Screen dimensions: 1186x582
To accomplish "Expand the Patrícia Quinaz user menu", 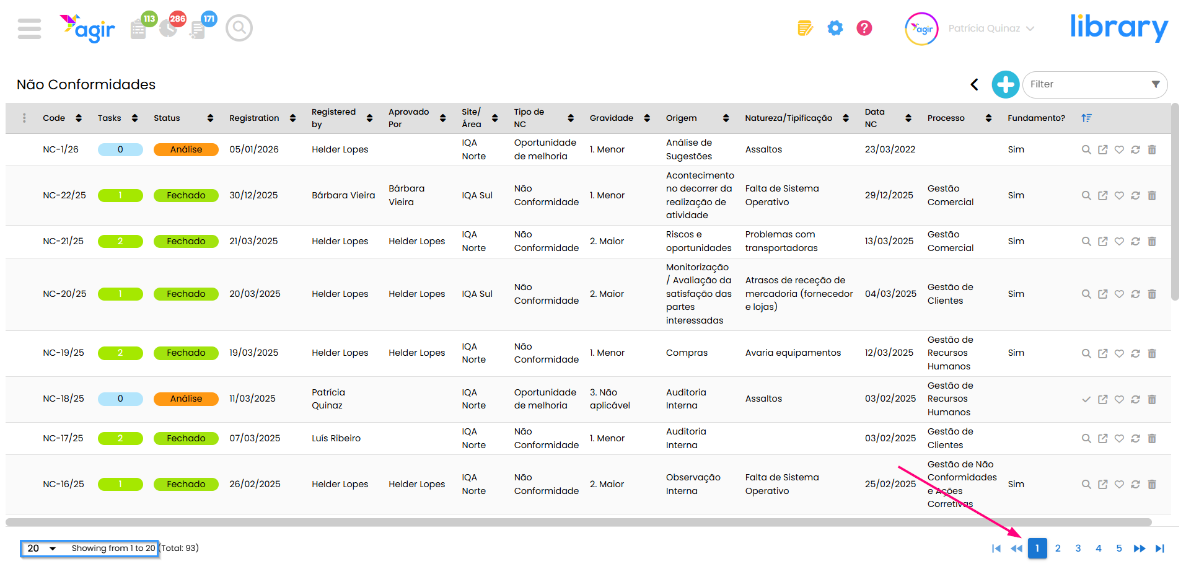I will [991, 29].
